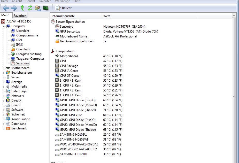Click the blue Back arrow toolbar icon
Image resolution: width=239 pixels, height=163 pixels.
pos(6,8)
